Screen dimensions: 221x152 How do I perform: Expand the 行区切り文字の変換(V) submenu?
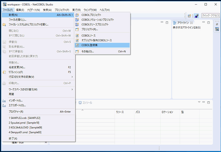tap(72, 77)
